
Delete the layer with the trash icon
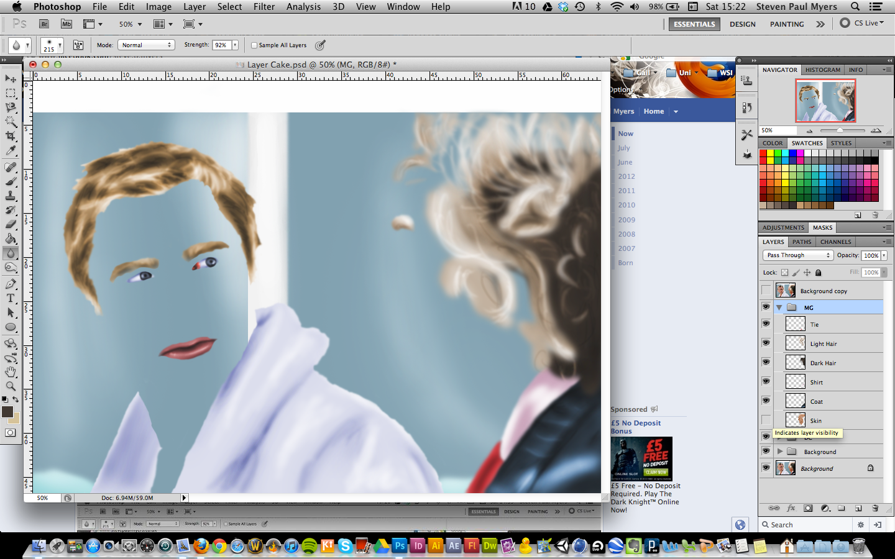pos(875,508)
